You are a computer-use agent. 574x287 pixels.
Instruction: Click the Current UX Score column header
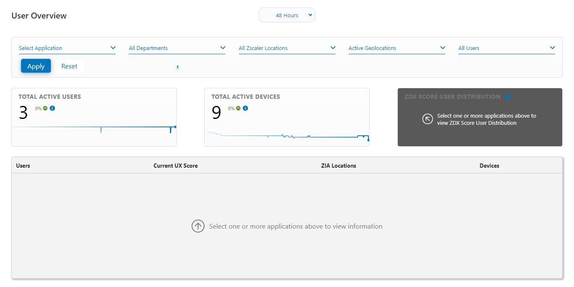click(176, 166)
